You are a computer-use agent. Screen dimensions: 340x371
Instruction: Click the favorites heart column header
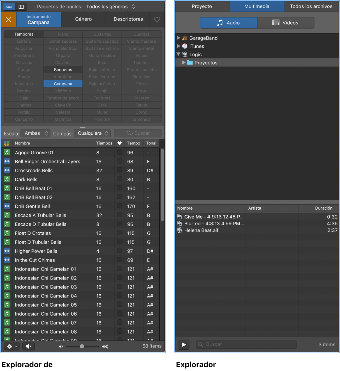[119, 143]
